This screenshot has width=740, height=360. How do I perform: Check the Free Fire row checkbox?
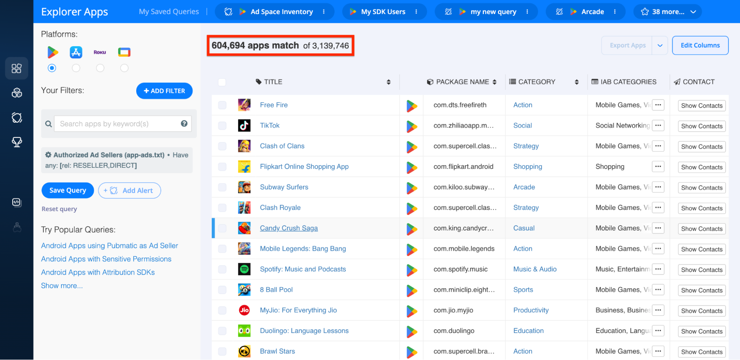[222, 105]
